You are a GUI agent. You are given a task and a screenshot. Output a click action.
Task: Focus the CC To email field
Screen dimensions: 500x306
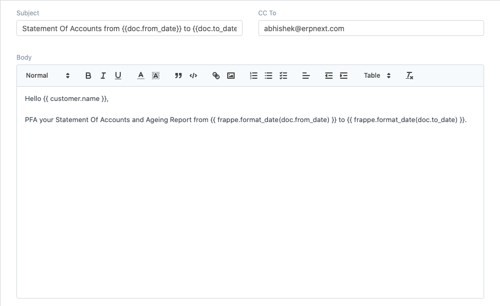[371, 29]
